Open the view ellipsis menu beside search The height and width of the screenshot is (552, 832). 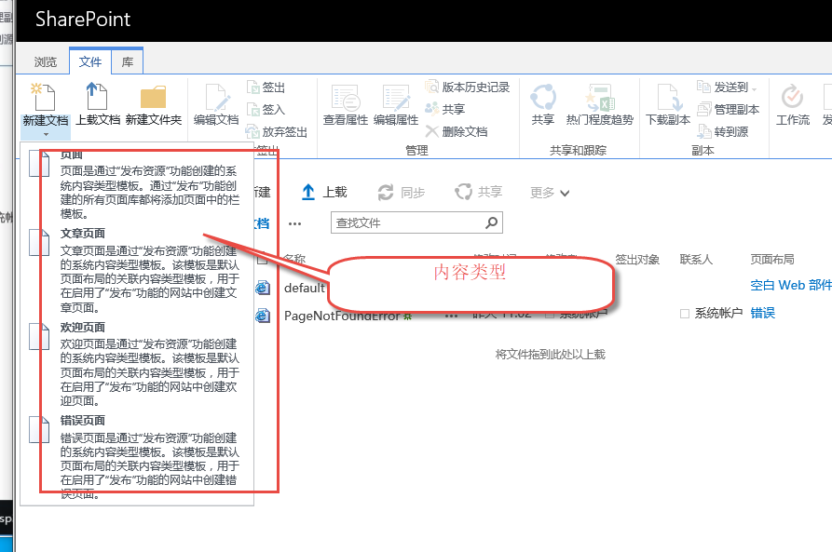295,223
